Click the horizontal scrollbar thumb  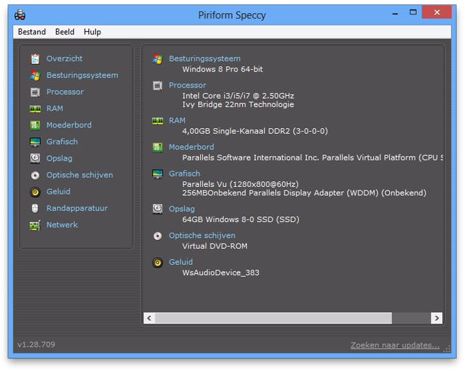click(x=273, y=319)
